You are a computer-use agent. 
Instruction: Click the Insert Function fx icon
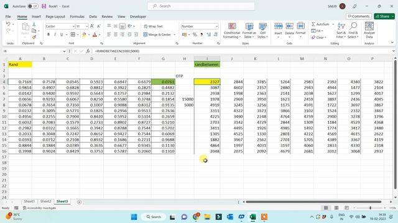pyautogui.click(x=88, y=51)
